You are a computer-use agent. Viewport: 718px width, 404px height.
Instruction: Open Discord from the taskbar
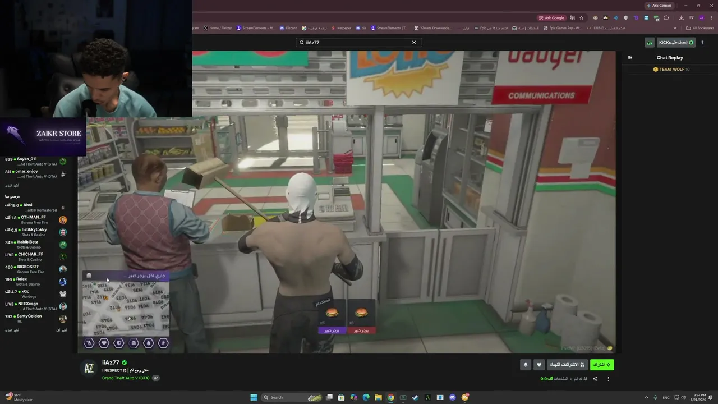pos(452,397)
